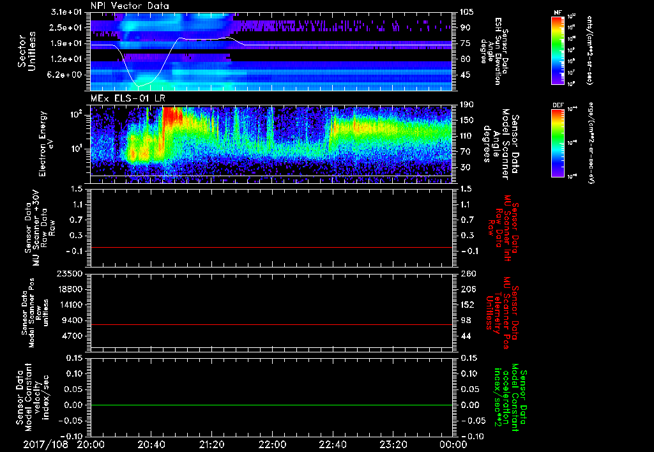The height and width of the screenshot is (452, 654).
Task: Click the 'Sector Unitless' axis label
Action: [x=27, y=51]
